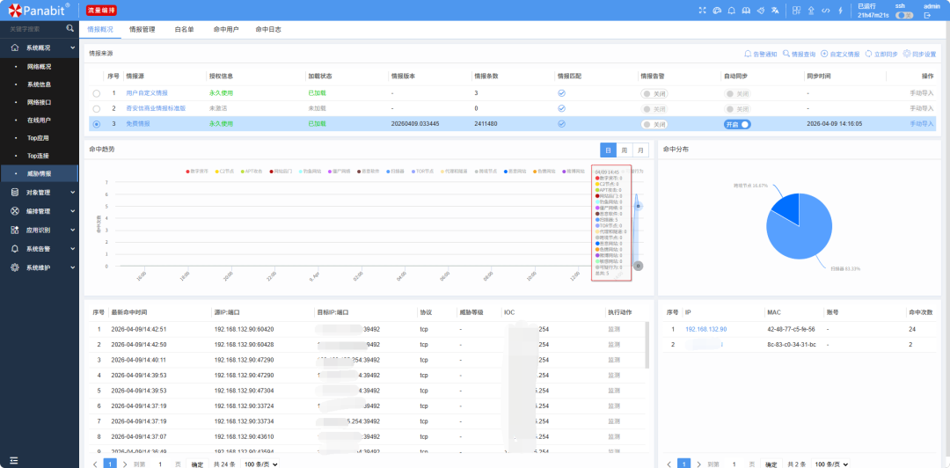Toggle 情报告警 switch for 免费情报
950x468 pixels.
click(654, 124)
